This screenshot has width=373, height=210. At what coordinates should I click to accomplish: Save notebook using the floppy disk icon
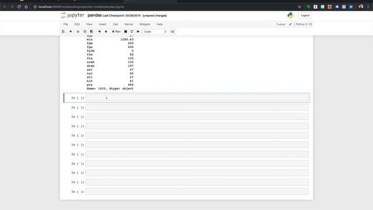(63, 32)
